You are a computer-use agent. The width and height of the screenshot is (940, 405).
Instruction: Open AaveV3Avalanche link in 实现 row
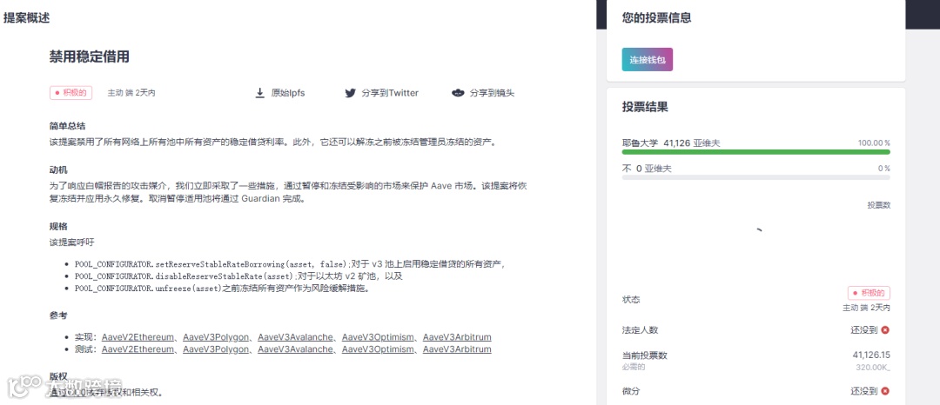(296, 337)
